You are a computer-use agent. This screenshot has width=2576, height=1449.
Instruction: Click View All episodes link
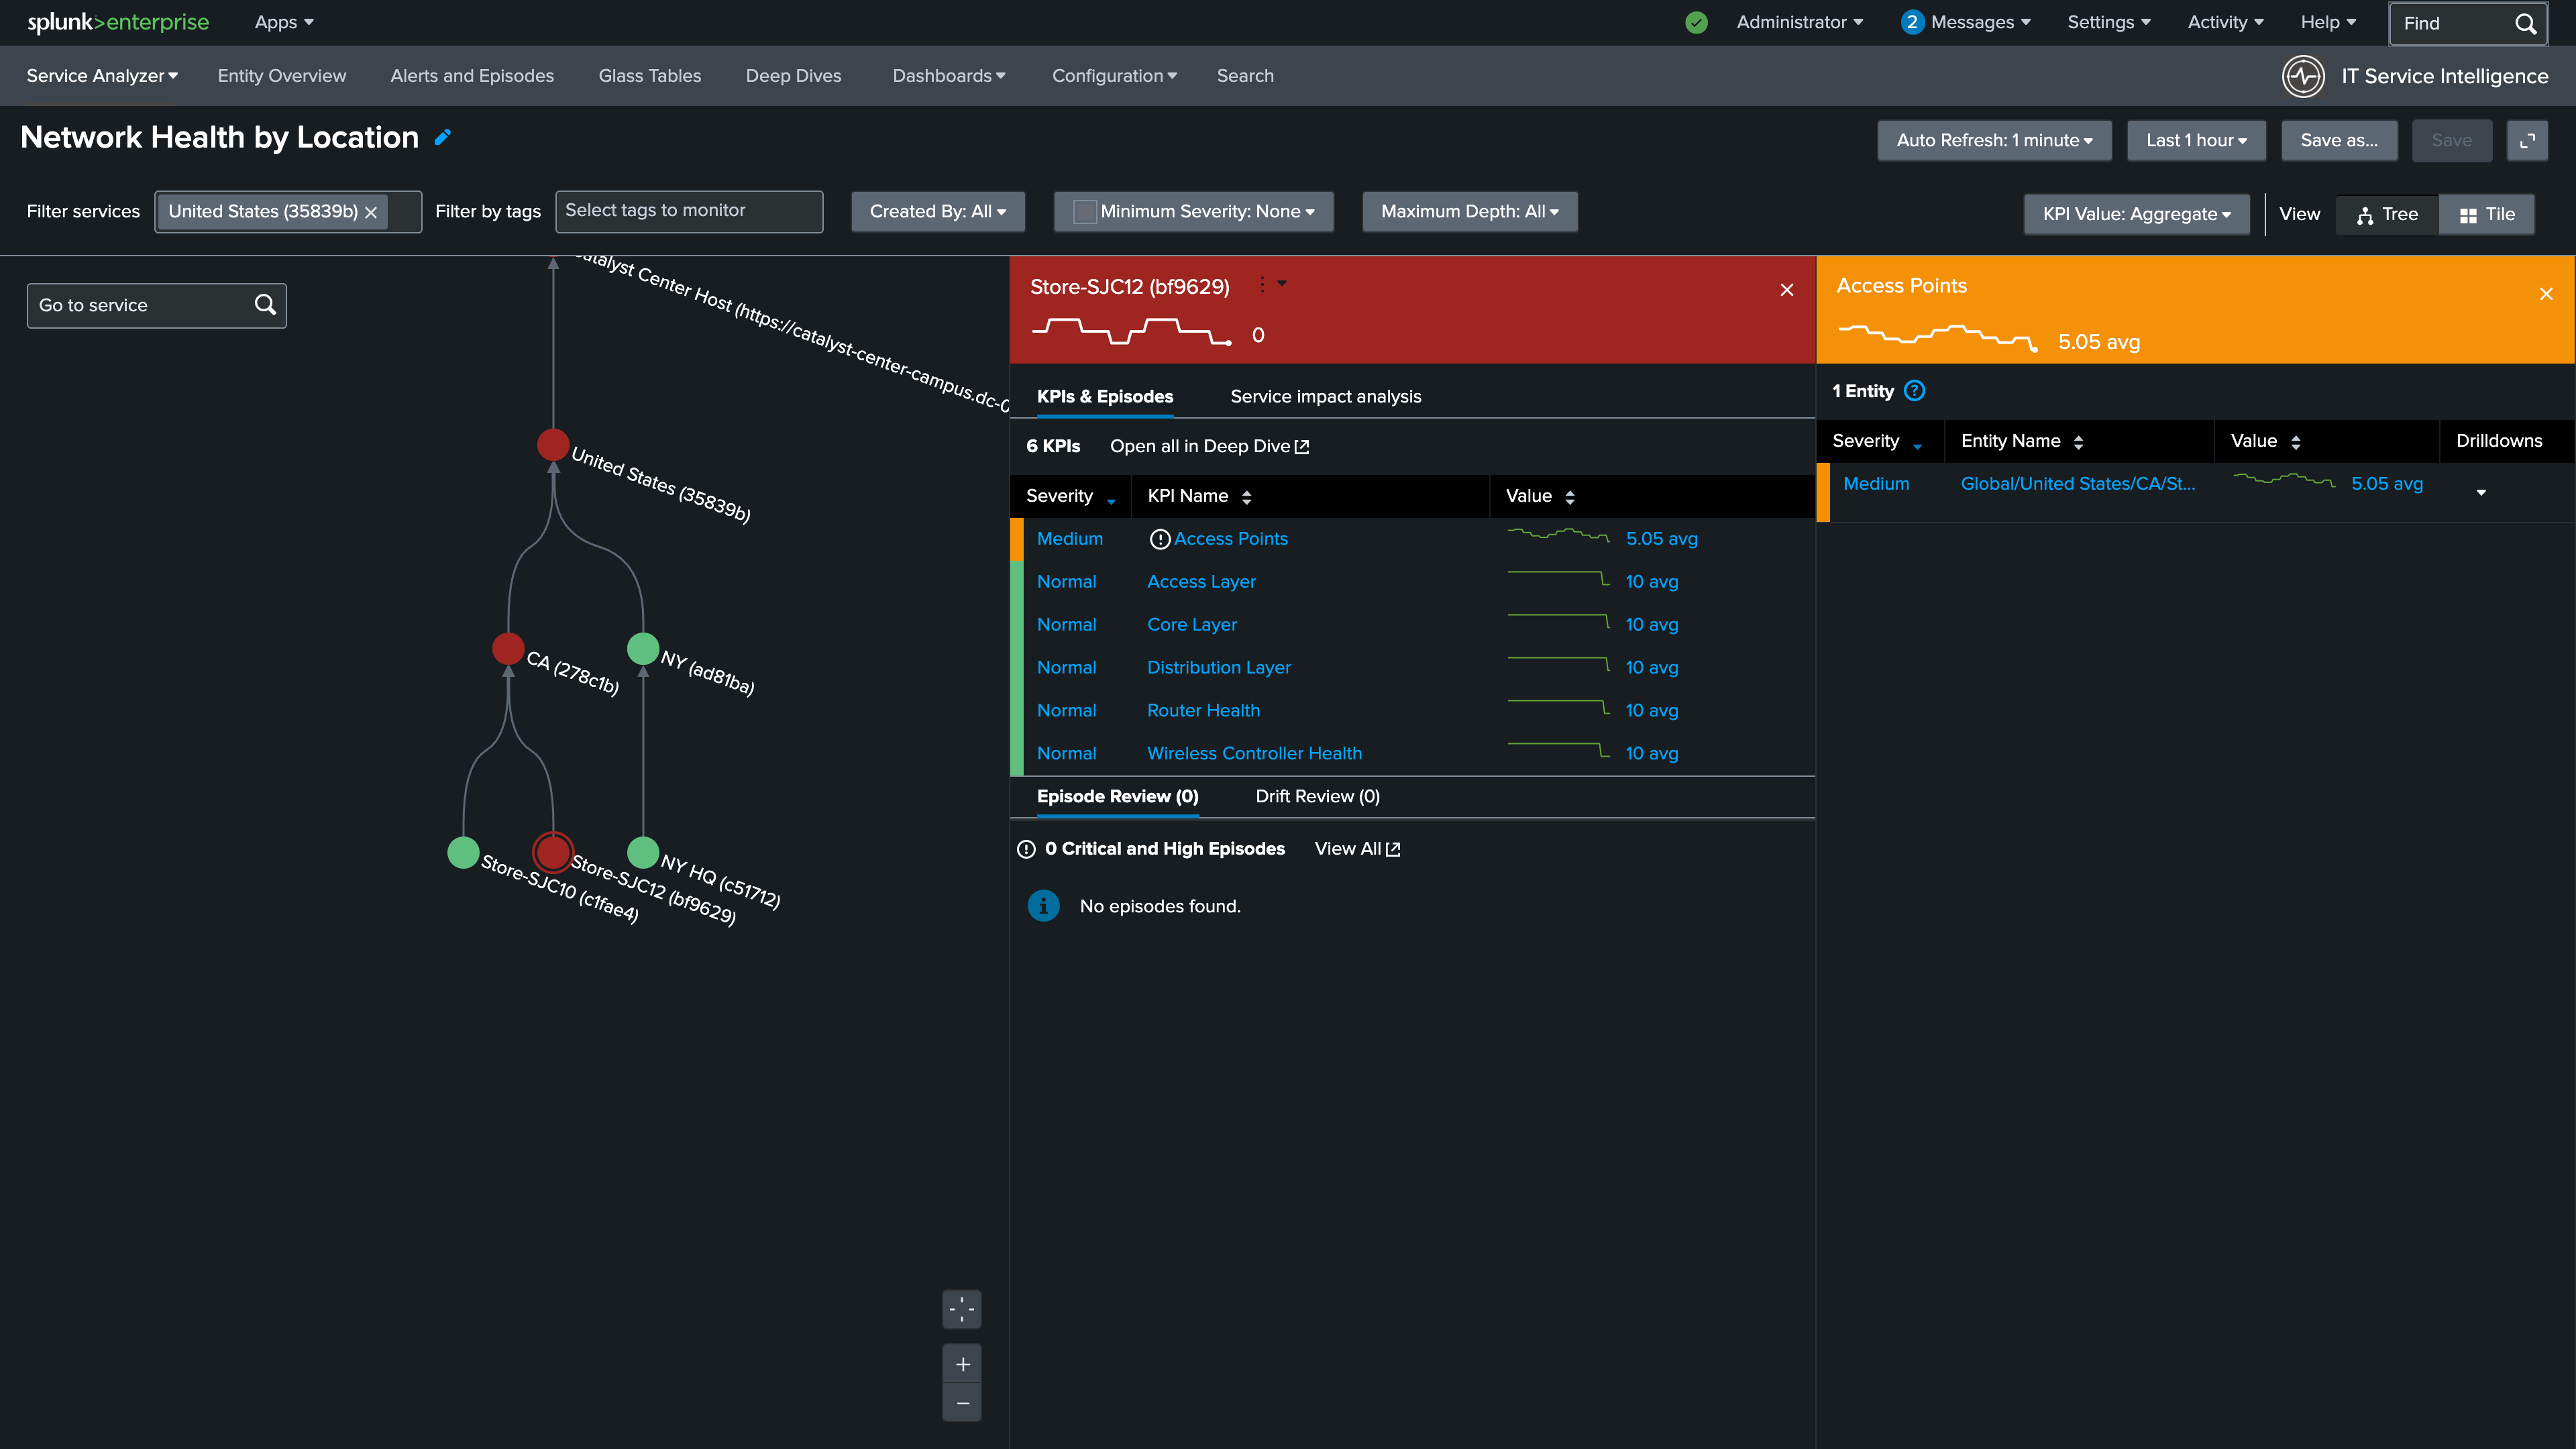1357,849
